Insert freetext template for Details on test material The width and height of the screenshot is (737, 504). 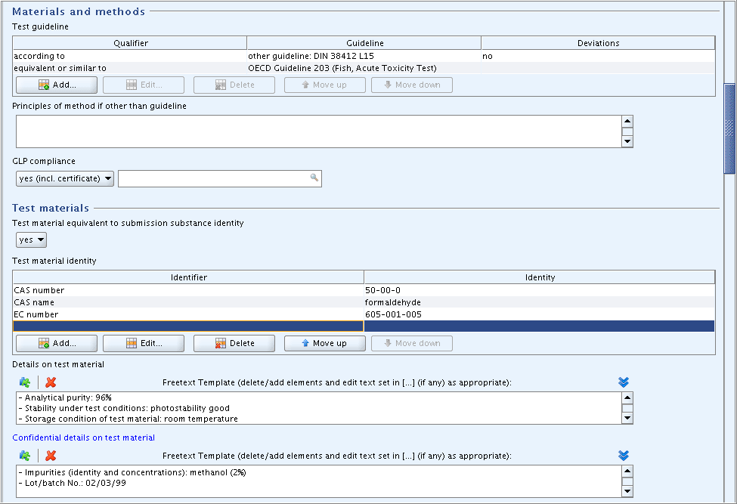tap(25, 382)
